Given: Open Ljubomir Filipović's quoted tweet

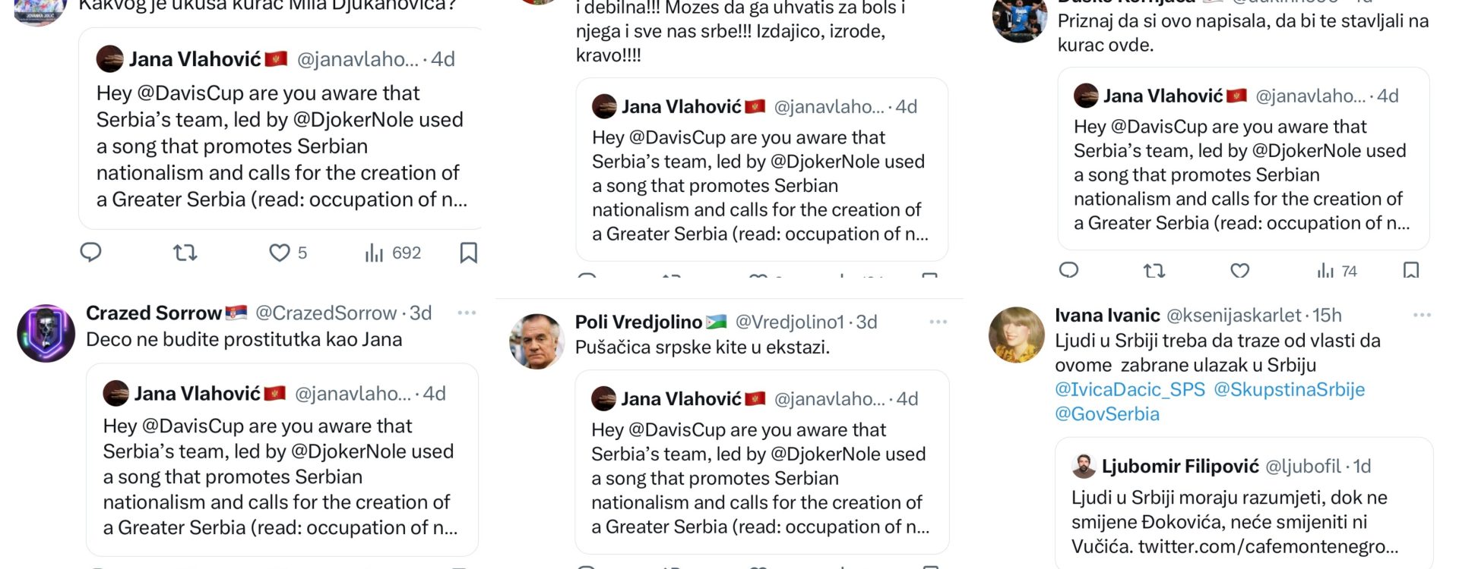Looking at the screenshot, I should [x=1244, y=504].
